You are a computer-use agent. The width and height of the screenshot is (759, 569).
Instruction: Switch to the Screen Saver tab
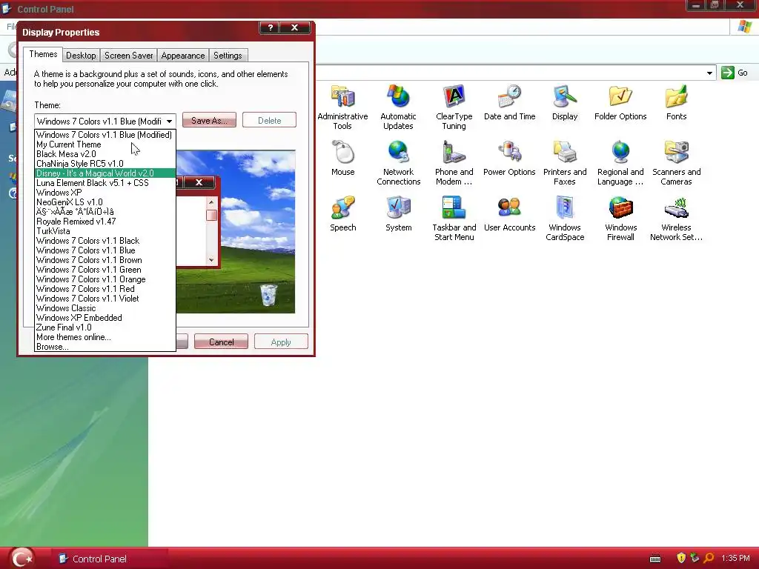[129, 56]
